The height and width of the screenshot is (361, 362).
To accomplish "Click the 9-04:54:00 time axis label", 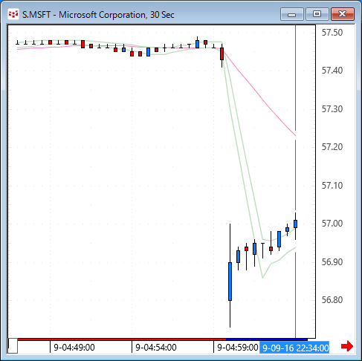I will (156, 348).
